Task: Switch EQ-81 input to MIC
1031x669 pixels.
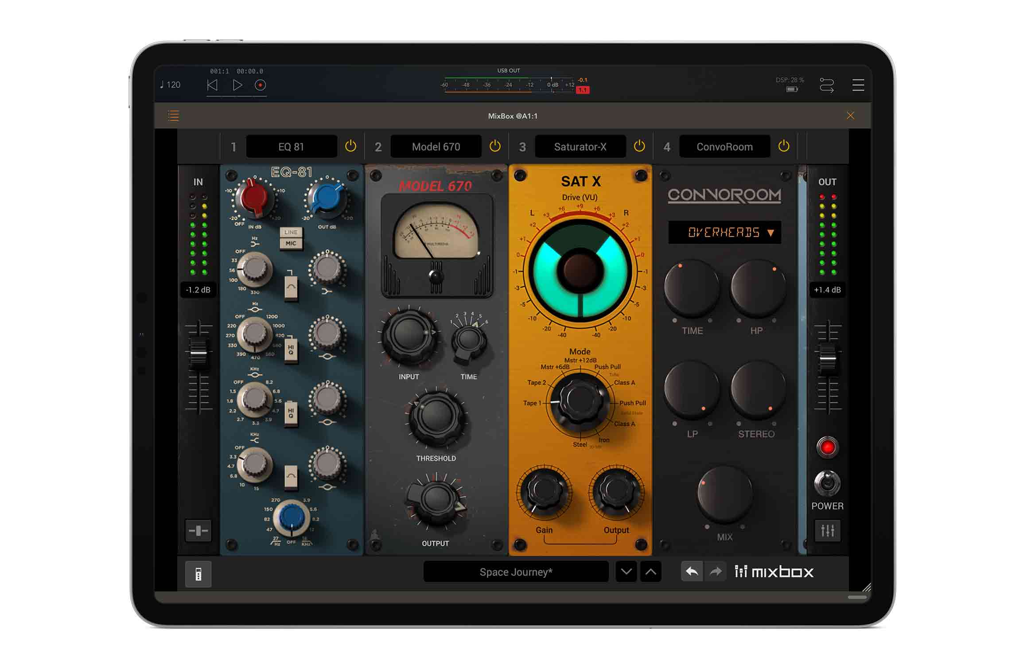Action: click(291, 243)
